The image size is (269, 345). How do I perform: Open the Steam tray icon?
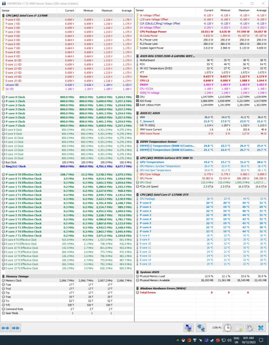(212, 340)
